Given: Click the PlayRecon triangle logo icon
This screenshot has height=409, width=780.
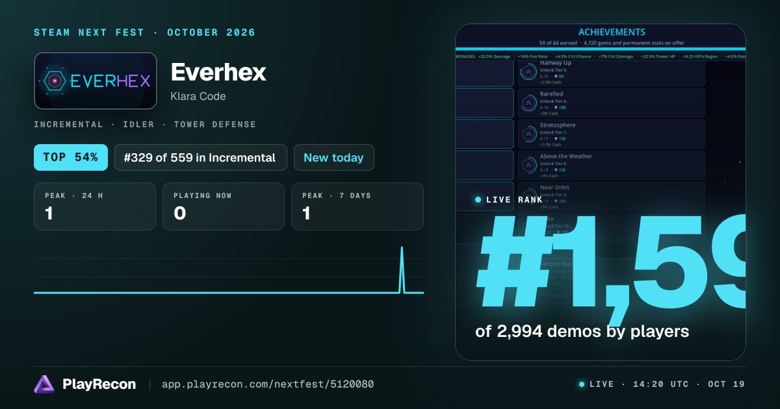Looking at the screenshot, I should [x=44, y=384].
